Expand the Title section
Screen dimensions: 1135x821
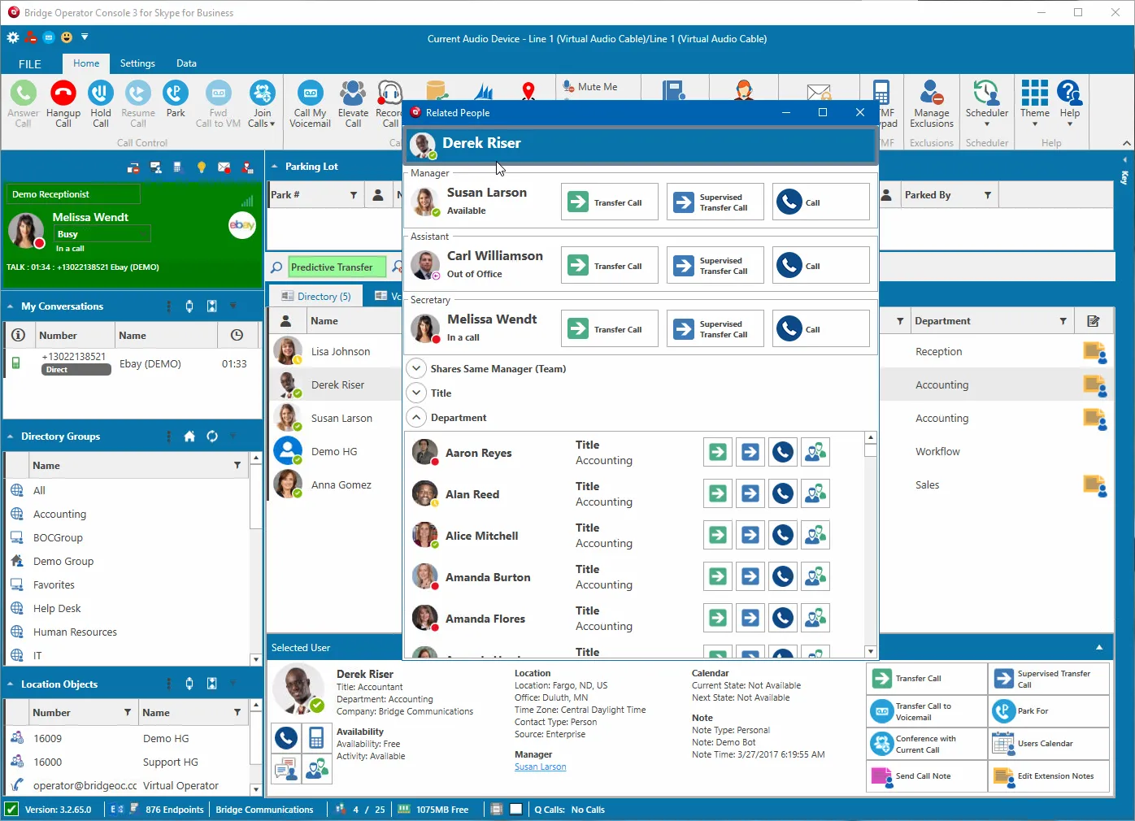pyautogui.click(x=416, y=393)
